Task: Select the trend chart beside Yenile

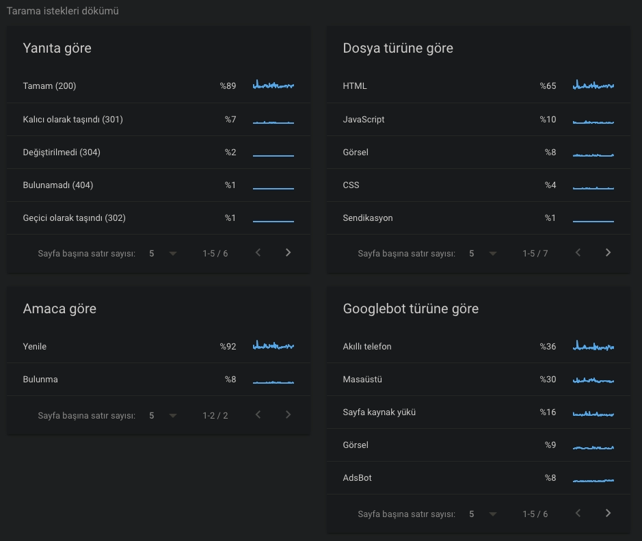Action: coord(273,345)
